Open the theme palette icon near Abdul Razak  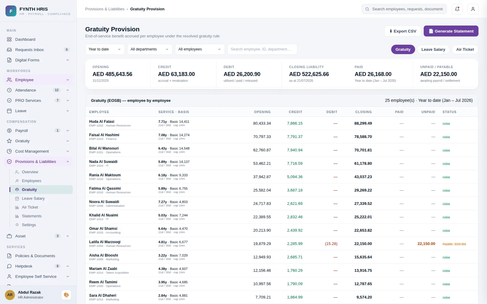click(66, 295)
